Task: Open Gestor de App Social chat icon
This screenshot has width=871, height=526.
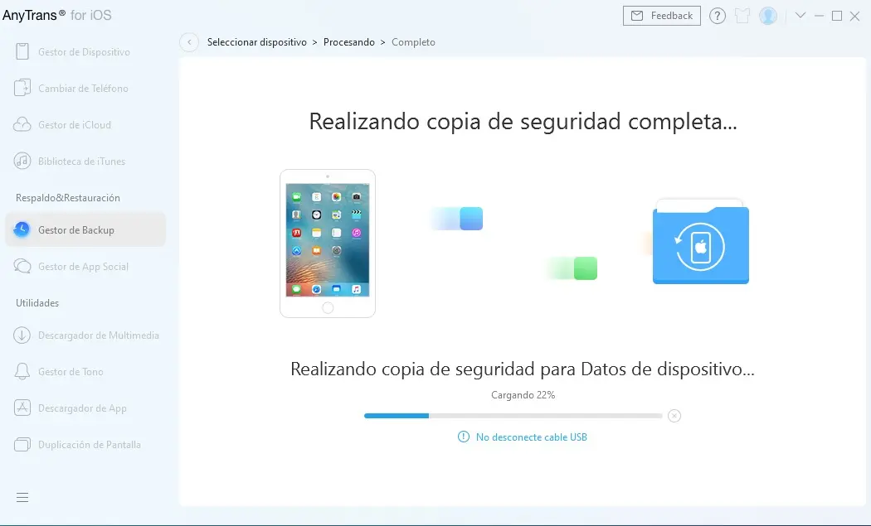Action: (22, 267)
